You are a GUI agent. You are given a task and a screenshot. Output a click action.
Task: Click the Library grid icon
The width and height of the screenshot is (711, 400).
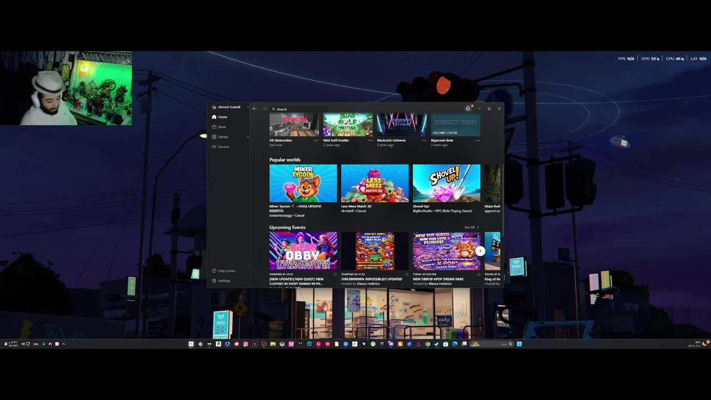click(214, 137)
